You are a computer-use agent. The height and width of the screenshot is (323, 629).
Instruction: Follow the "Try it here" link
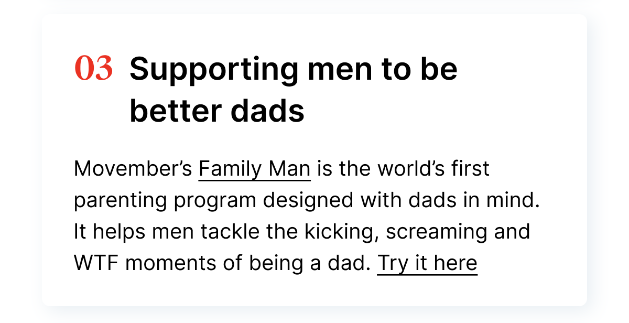[427, 263]
